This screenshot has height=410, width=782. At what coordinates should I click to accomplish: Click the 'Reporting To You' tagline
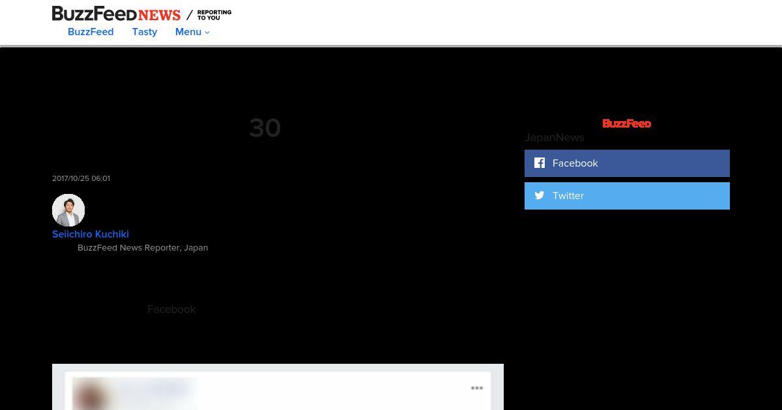[214, 15]
